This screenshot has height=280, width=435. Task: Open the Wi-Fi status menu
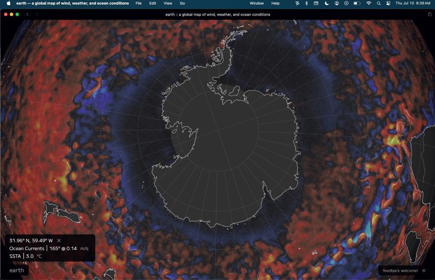(368, 3)
